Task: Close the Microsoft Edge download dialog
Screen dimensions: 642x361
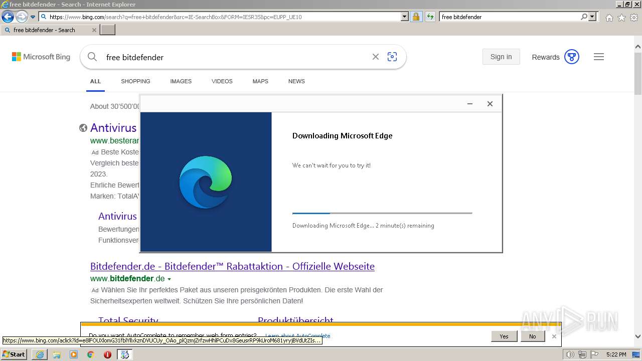Action: [x=490, y=104]
